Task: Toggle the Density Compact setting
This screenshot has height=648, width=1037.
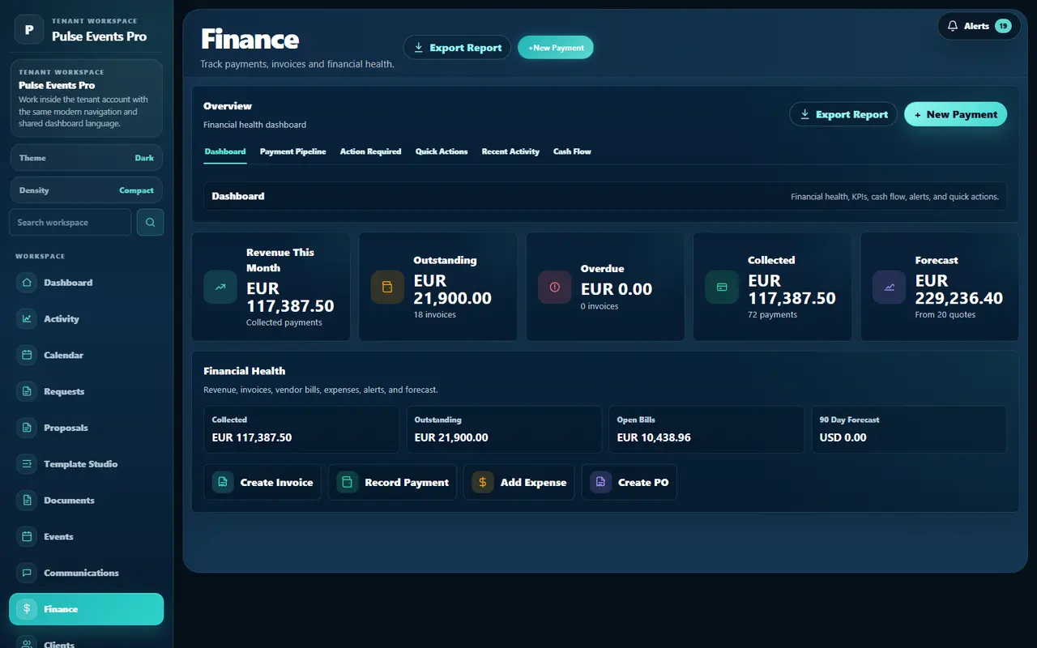Action: [x=87, y=190]
